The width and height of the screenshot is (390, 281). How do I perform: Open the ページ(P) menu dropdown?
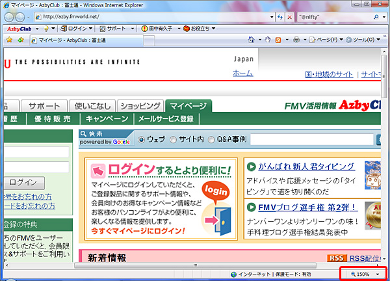point(341,39)
